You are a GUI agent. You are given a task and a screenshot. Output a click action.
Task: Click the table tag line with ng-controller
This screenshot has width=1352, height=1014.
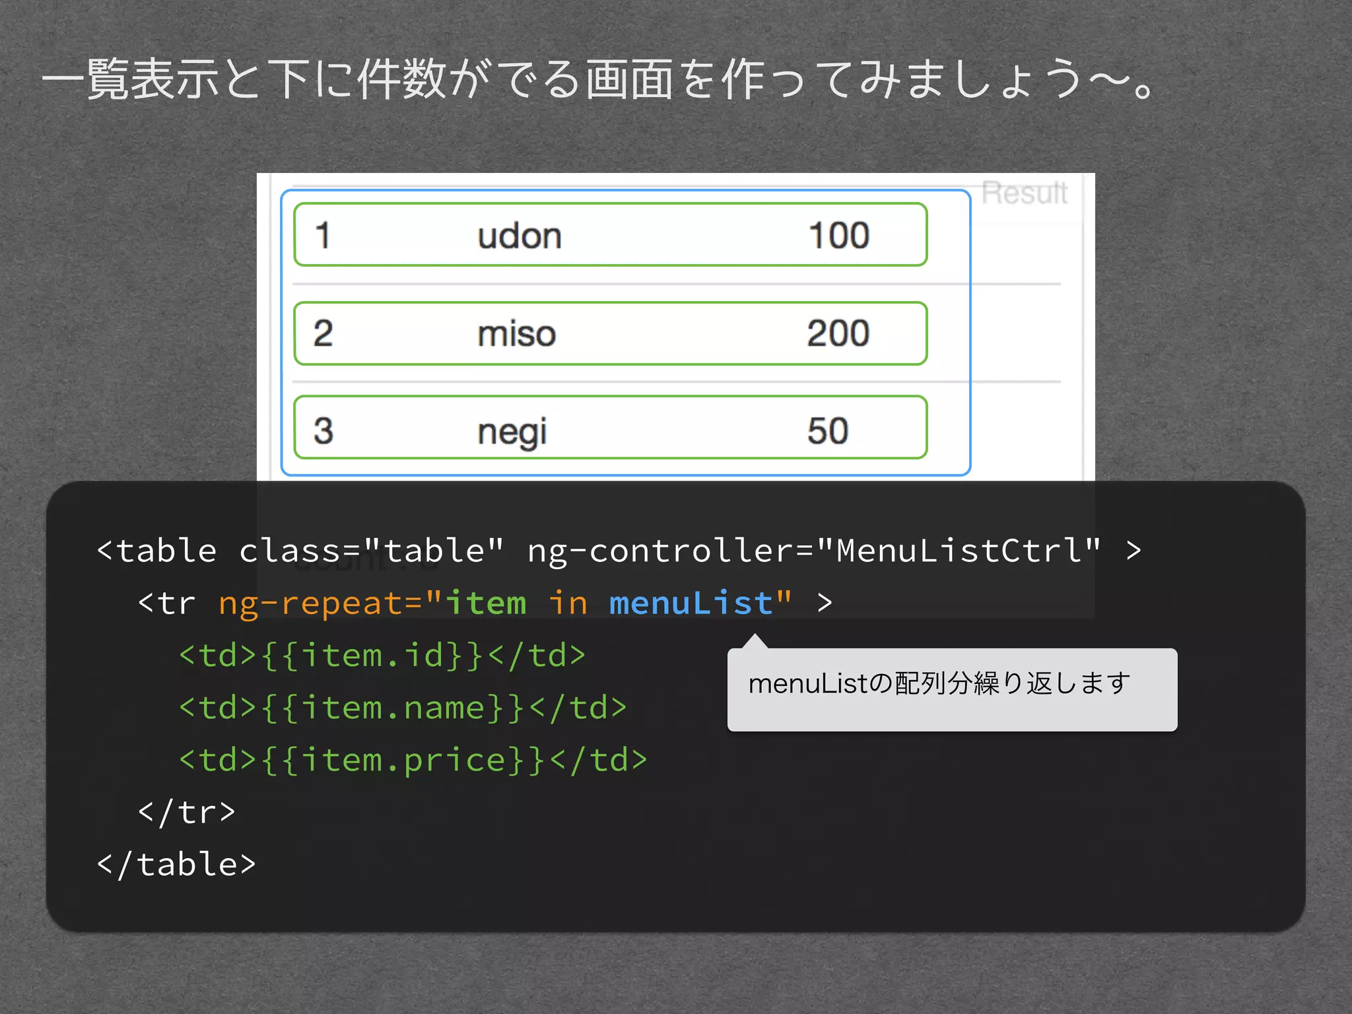click(619, 551)
